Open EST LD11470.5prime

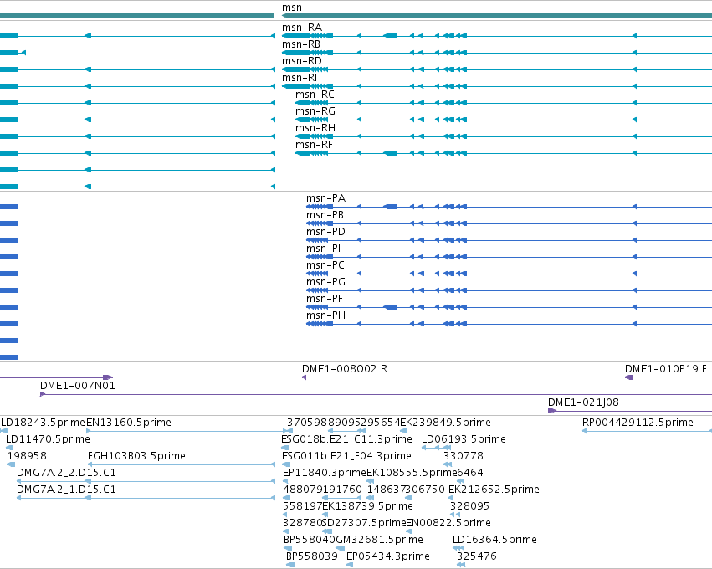tap(48, 440)
